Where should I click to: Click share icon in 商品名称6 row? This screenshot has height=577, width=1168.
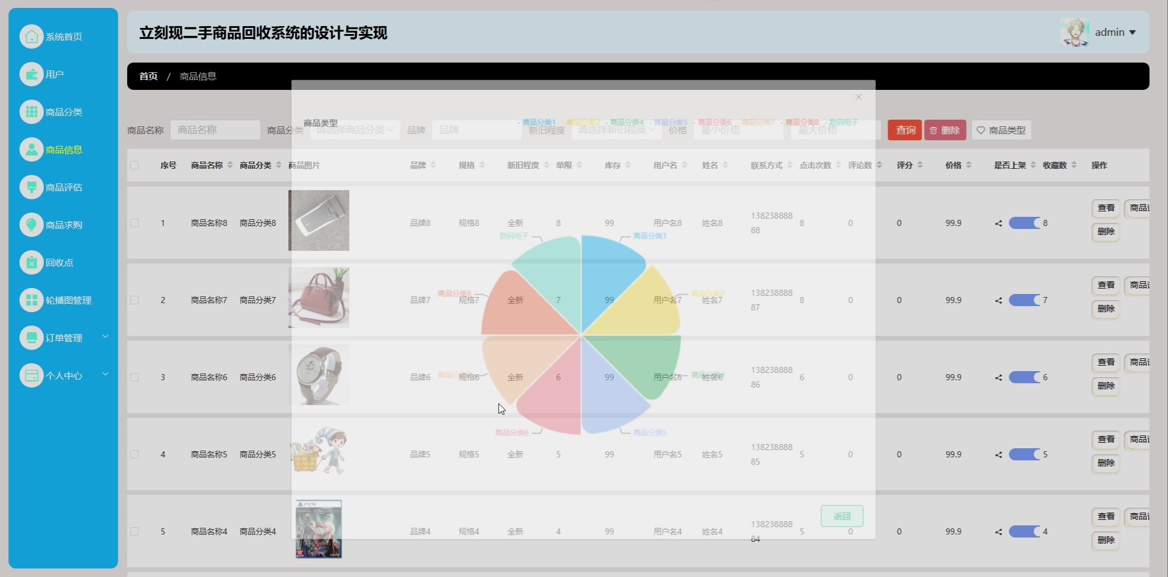click(x=998, y=378)
